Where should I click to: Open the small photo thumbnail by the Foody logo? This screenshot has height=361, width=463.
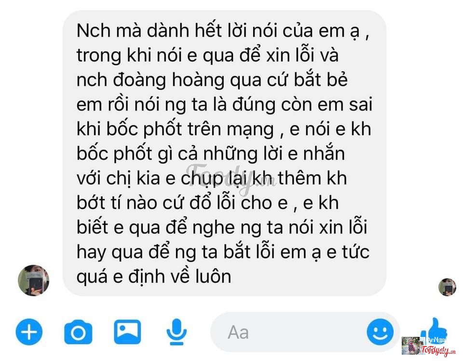pyautogui.click(x=411, y=346)
